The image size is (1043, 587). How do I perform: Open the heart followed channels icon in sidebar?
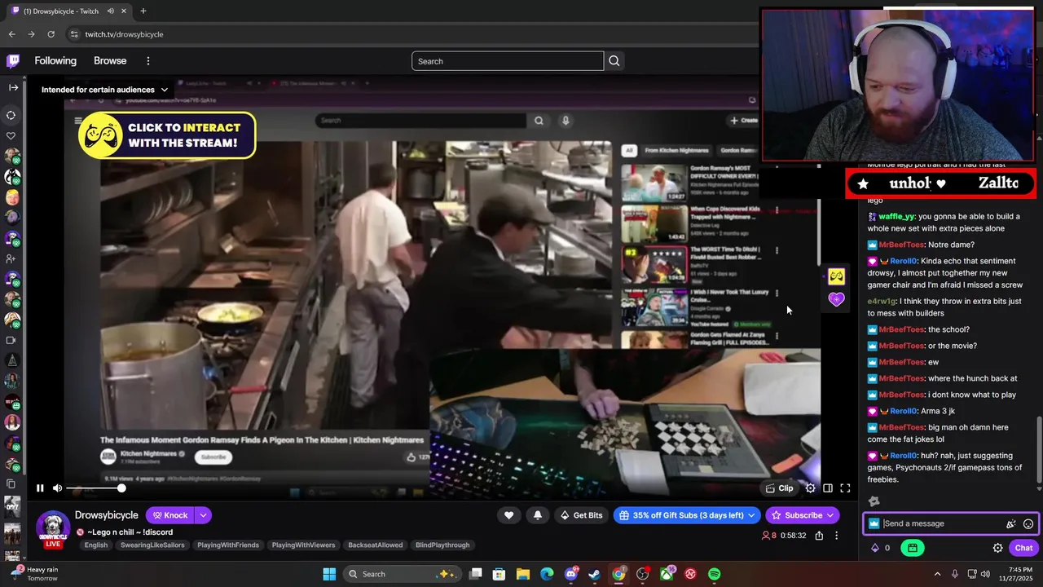click(11, 135)
